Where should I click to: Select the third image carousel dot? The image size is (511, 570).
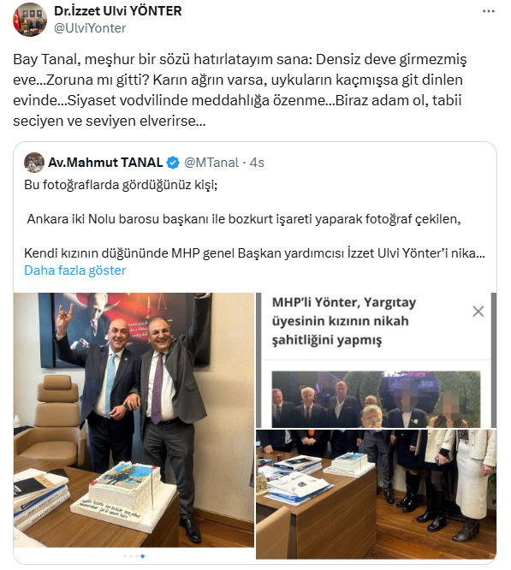tap(137, 556)
